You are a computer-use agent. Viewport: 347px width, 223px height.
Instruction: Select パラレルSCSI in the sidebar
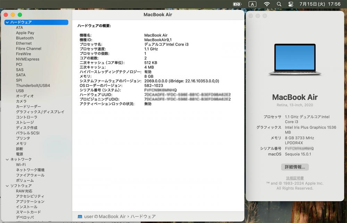[28, 133]
